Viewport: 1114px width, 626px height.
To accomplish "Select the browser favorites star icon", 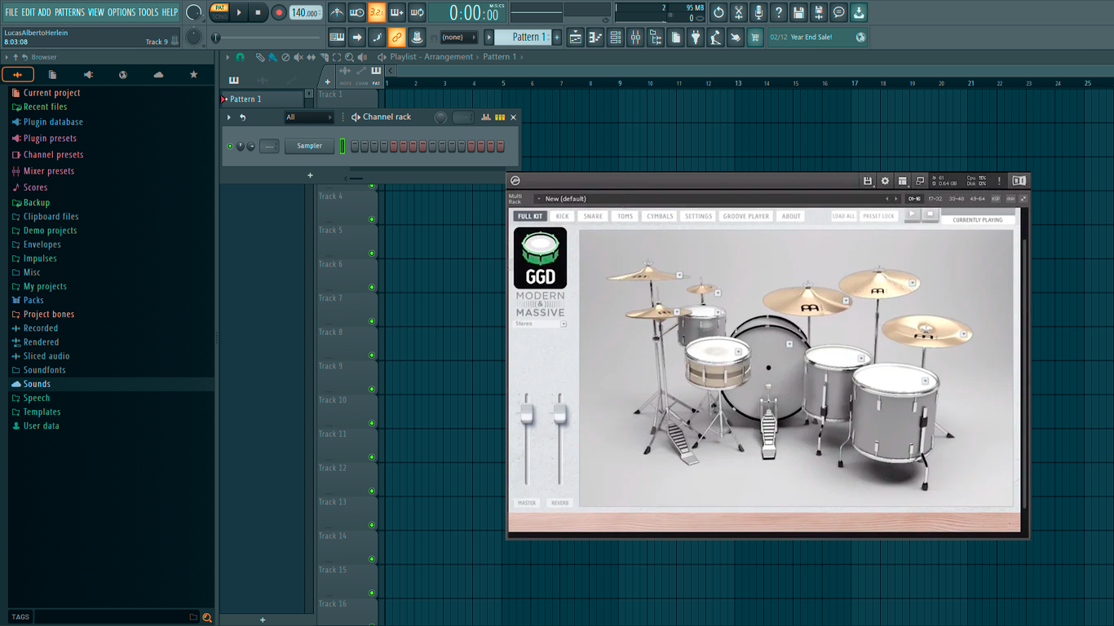I will coord(193,74).
